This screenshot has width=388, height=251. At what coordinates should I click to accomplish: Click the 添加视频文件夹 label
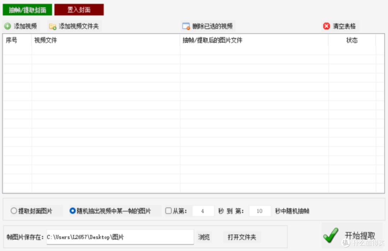(x=79, y=26)
